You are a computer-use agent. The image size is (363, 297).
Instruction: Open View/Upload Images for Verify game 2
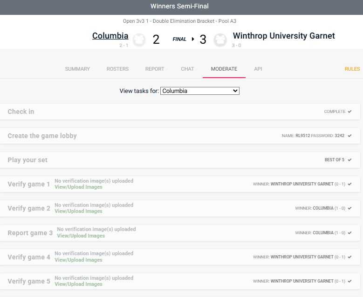[78, 211]
